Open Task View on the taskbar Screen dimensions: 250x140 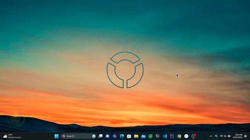[x=100, y=136]
